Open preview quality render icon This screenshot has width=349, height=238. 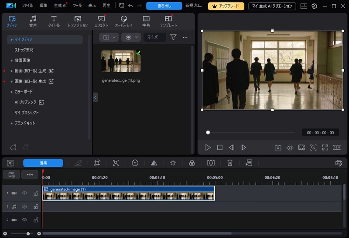pos(290,148)
